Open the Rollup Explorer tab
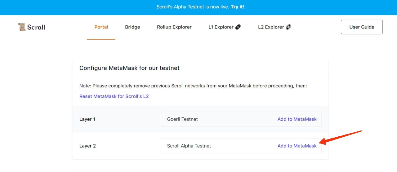This screenshot has width=397, height=172. tap(174, 27)
